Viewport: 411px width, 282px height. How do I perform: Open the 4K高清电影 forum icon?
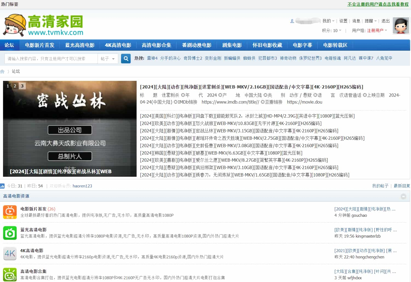coord(10,254)
